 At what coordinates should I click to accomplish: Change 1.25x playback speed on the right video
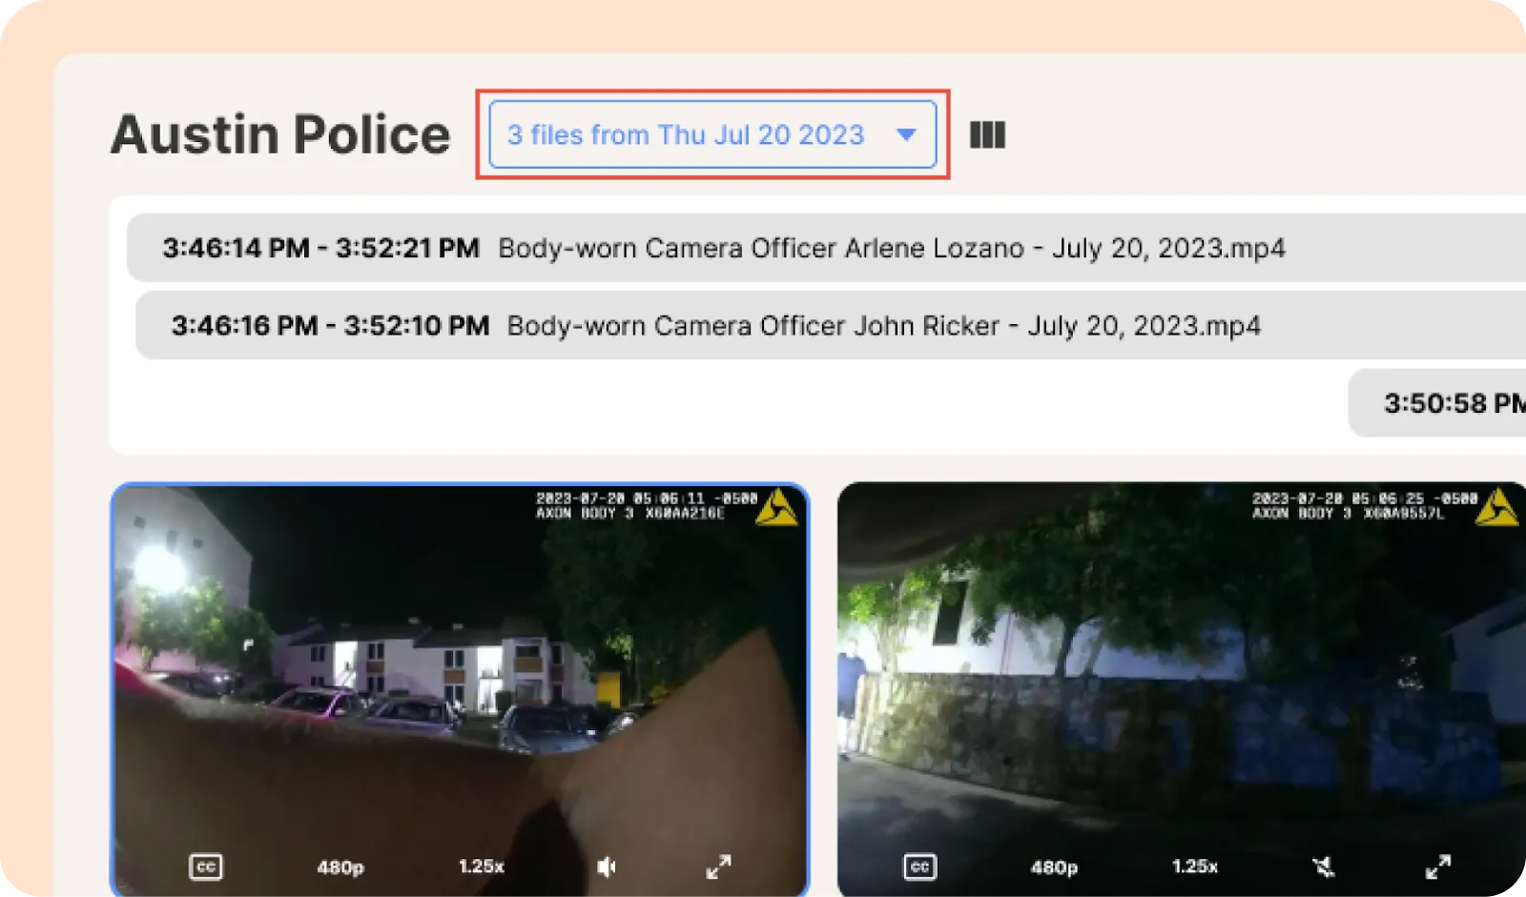pyautogui.click(x=1195, y=866)
